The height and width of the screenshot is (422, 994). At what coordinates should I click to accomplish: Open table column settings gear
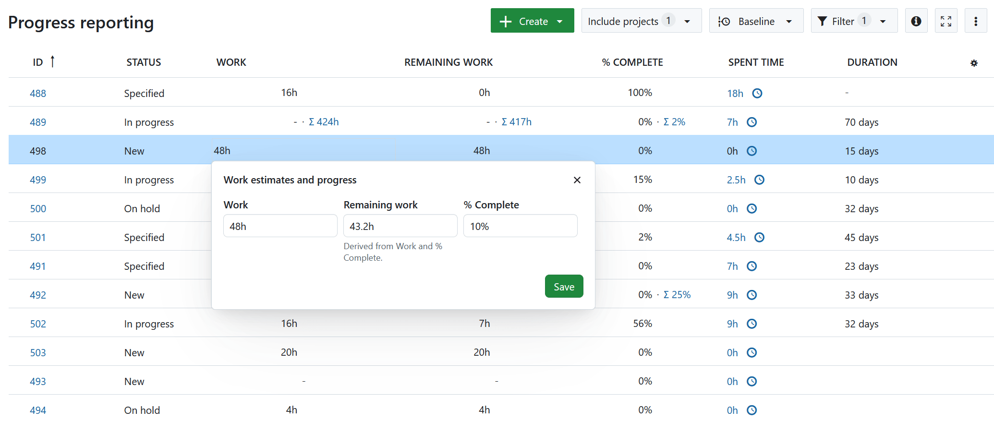[974, 63]
